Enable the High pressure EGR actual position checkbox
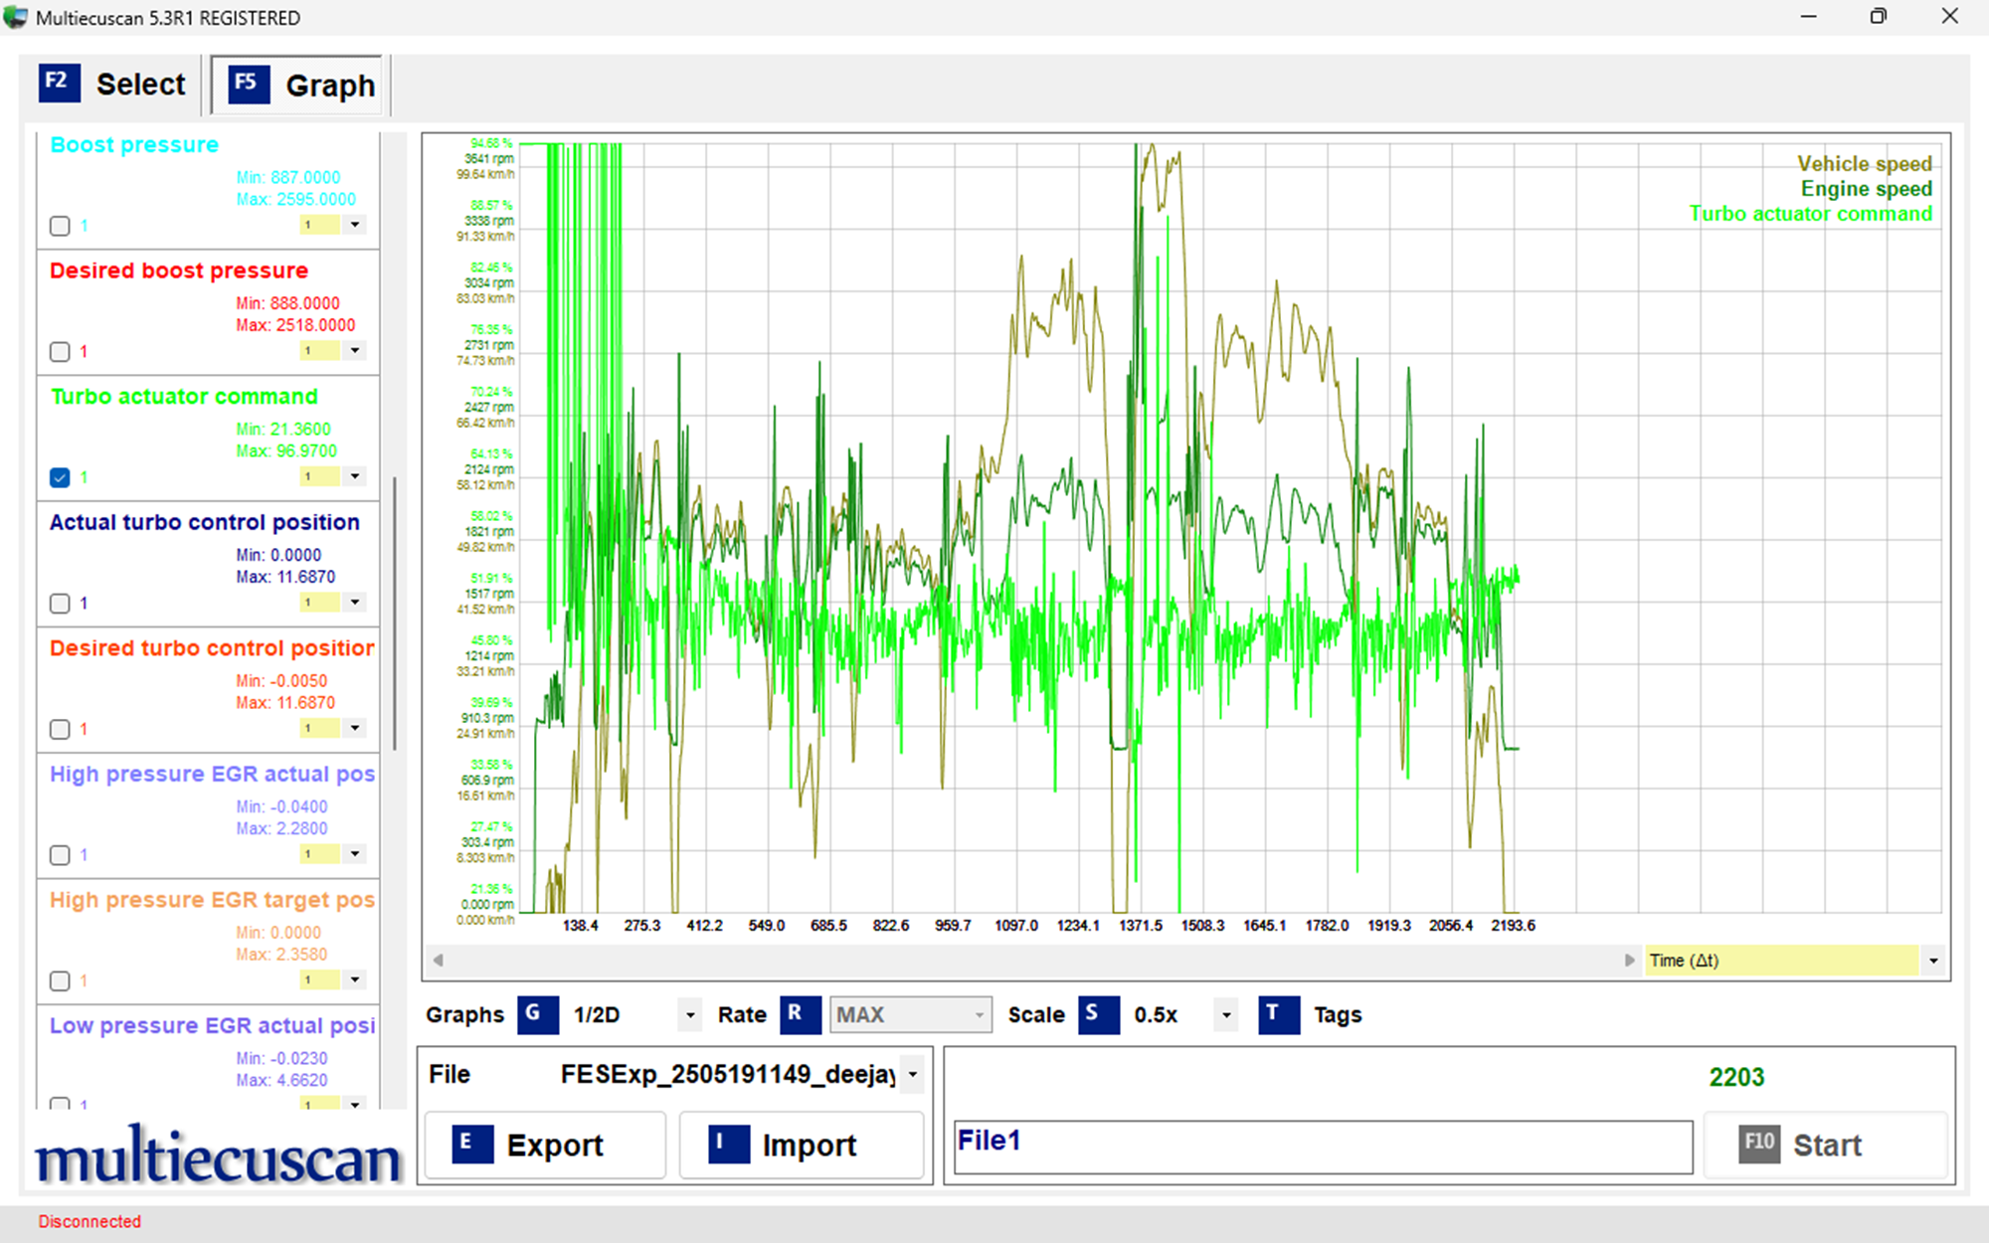The width and height of the screenshot is (1989, 1243). pyautogui.click(x=60, y=855)
